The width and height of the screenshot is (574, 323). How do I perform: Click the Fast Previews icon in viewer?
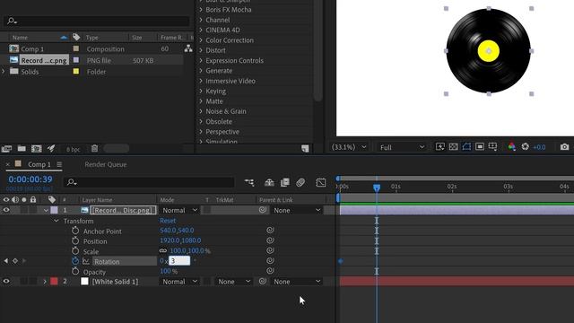coord(440,147)
